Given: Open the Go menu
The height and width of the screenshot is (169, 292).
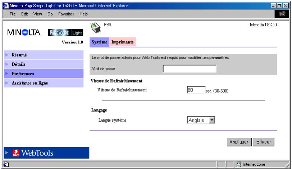Looking at the screenshot, I should coord(50,14).
